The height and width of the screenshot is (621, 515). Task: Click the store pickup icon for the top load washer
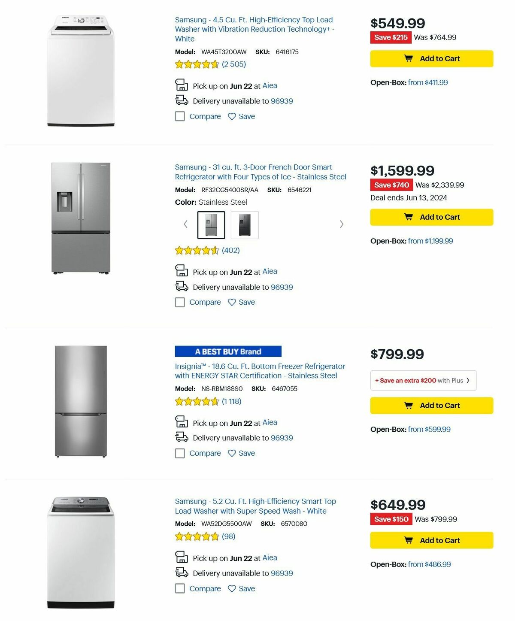(x=182, y=85)
